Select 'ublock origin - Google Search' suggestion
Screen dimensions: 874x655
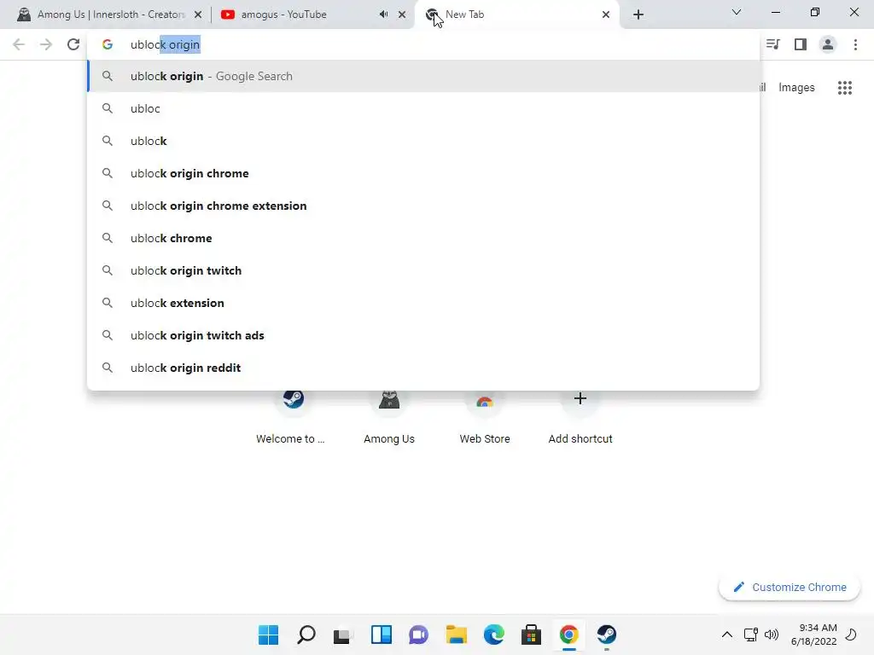[423, 76]
